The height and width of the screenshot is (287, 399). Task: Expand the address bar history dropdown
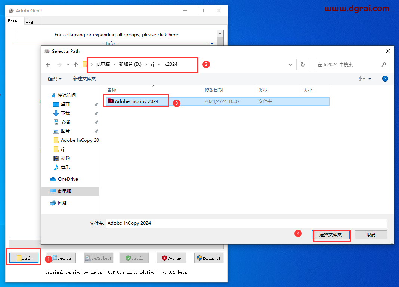(290, 65)
